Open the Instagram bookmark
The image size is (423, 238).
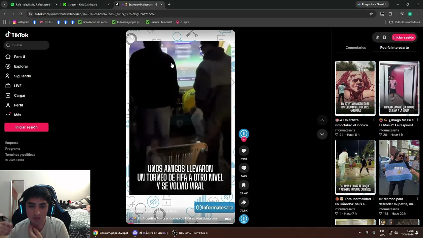click(21, 22)
